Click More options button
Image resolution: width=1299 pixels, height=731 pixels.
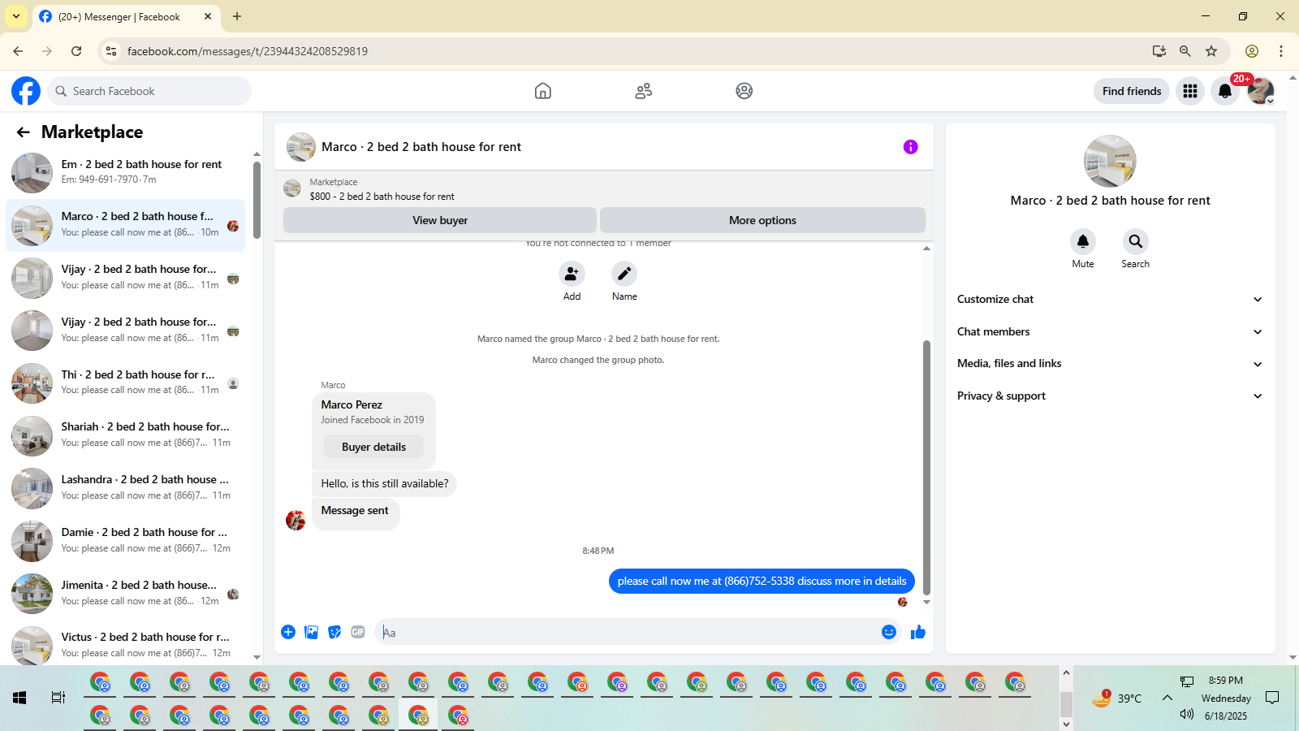(762, 220)
